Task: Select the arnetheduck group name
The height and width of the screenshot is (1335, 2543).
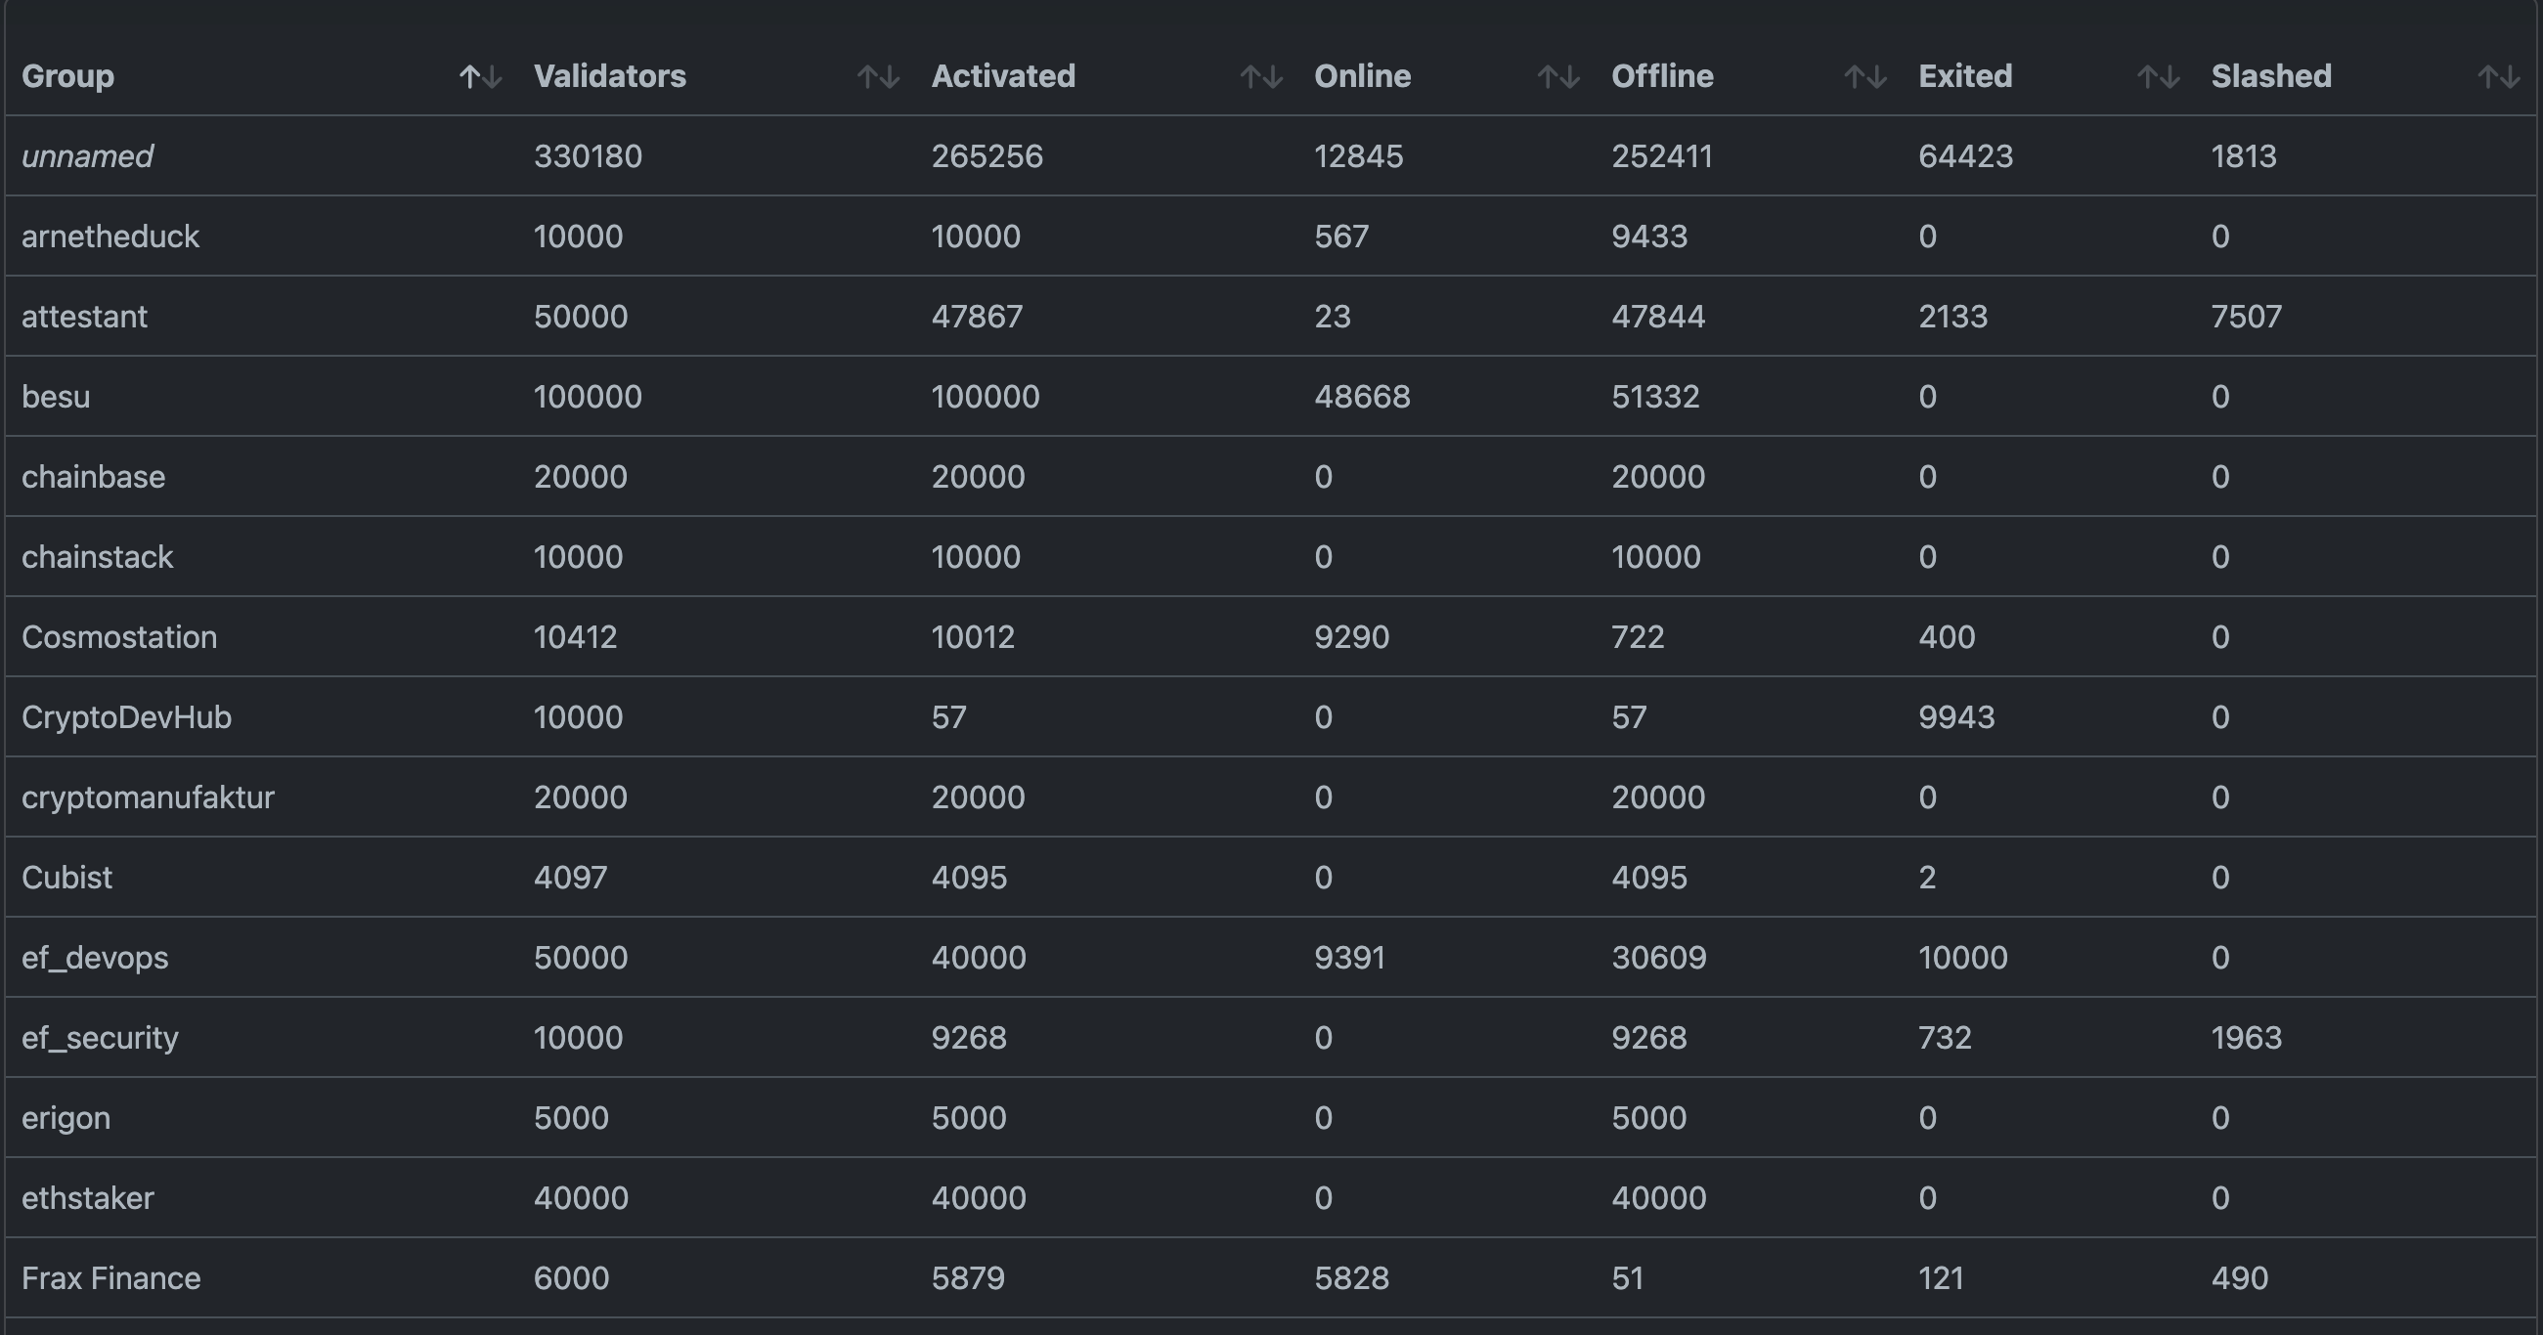Action: (x=110, y=237)
